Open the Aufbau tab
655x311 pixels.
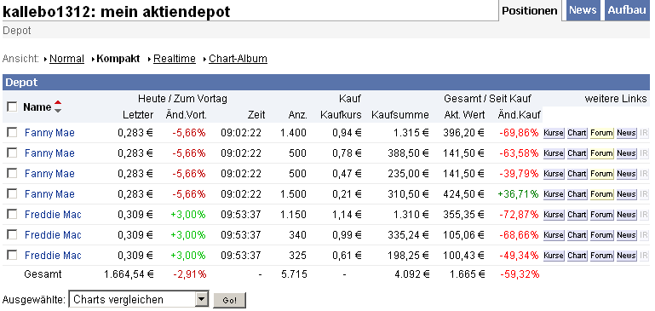pyautogui.click(x=627, y=10)
